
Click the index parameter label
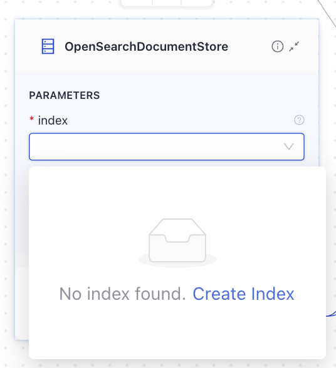(x=53, y=120)
